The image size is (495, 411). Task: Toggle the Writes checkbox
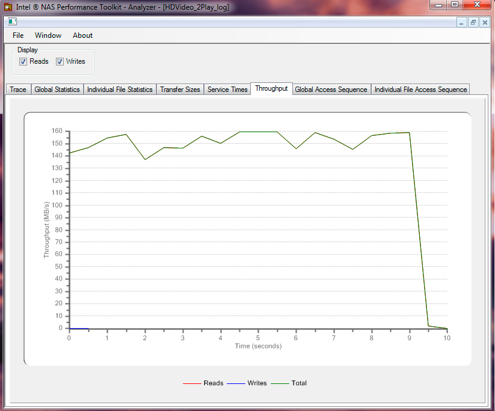[60, 61]
